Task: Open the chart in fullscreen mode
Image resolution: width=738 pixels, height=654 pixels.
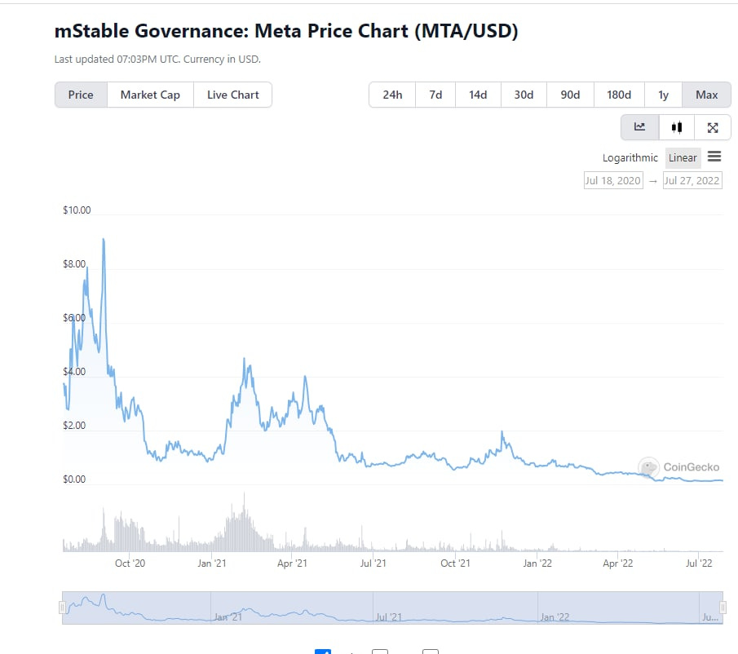Action: (712, 127)
